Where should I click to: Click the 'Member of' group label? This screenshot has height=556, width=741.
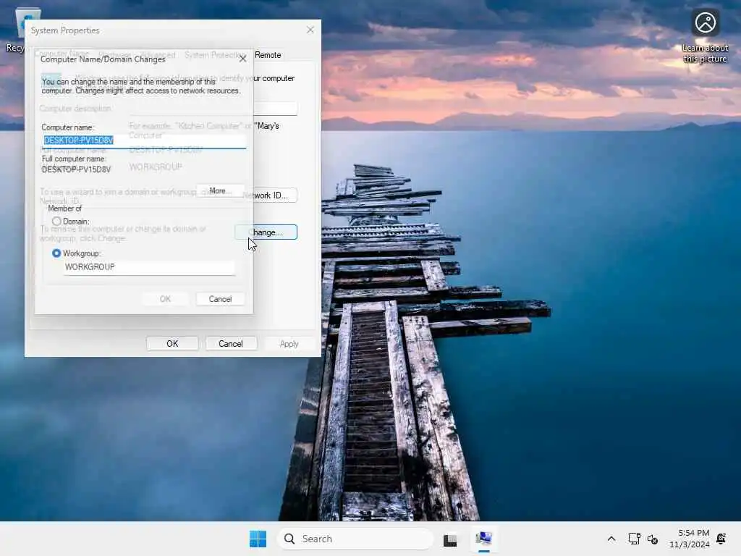click(x=64, y=208)
